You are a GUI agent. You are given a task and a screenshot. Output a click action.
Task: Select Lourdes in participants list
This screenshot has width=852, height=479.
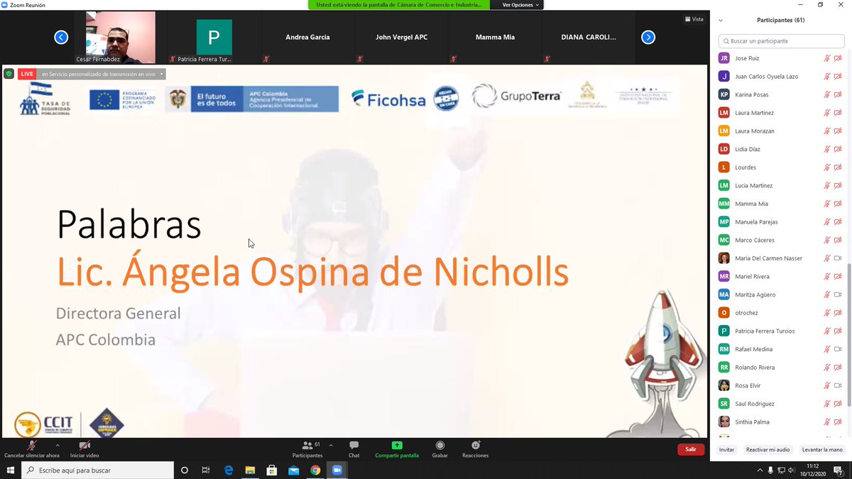tap(780, 167)
